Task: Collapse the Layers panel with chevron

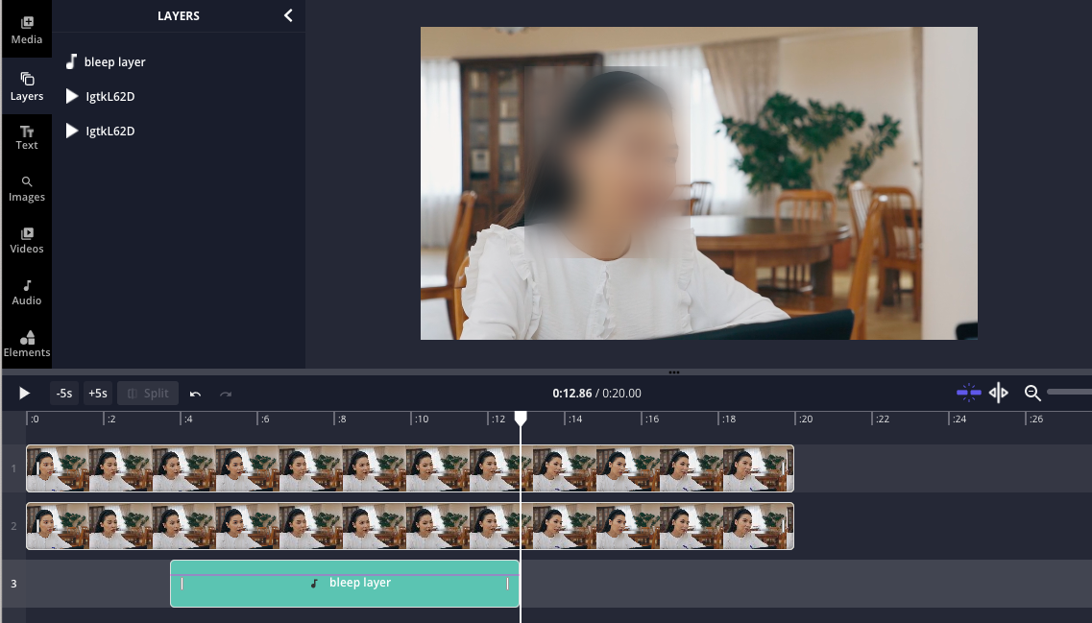Action: tap(288, 15)
